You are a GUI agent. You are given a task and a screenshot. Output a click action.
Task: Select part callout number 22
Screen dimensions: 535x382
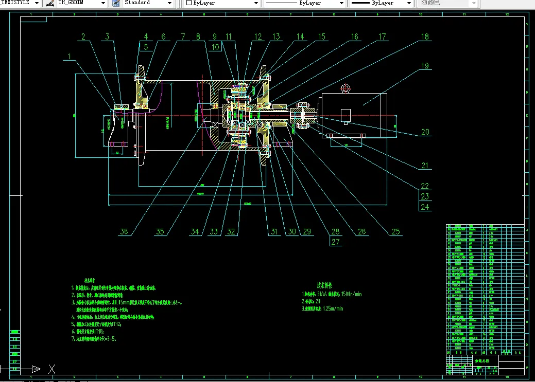(425, 186)
